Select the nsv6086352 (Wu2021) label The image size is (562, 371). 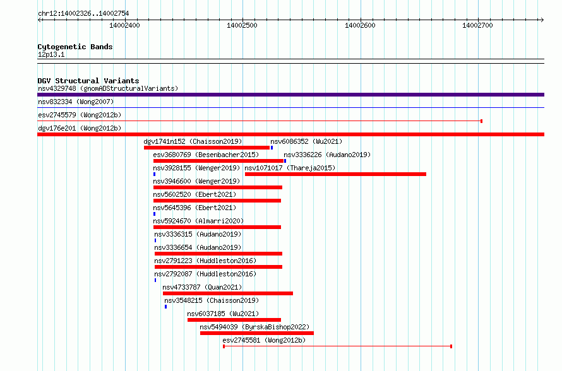coord(306,141)
